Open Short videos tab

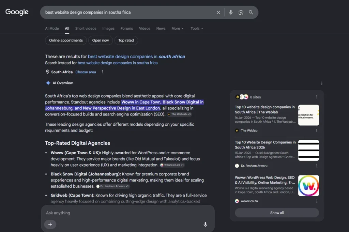[86, 29]
